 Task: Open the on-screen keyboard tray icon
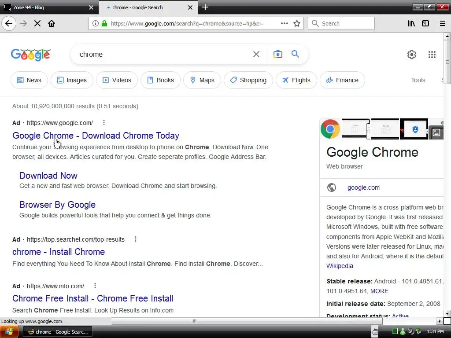pos(375,332)
